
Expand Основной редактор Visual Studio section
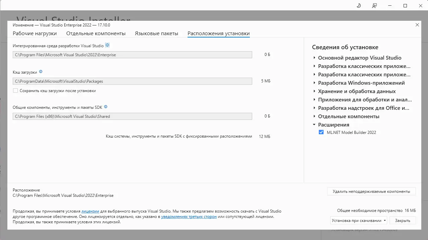point(314,58)
